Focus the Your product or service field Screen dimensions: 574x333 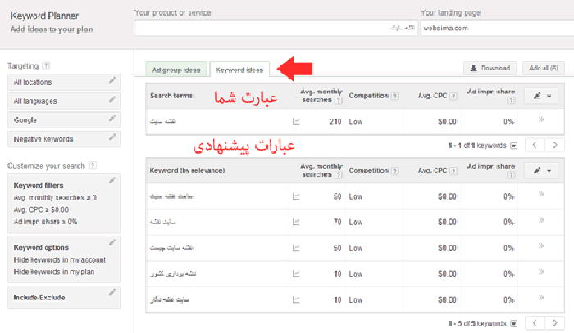point(276,28)
